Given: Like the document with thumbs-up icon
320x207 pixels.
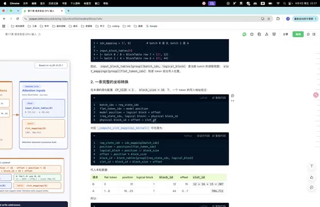Looking at the screenshot, I should pyautogui.click(x=311, y=178).
